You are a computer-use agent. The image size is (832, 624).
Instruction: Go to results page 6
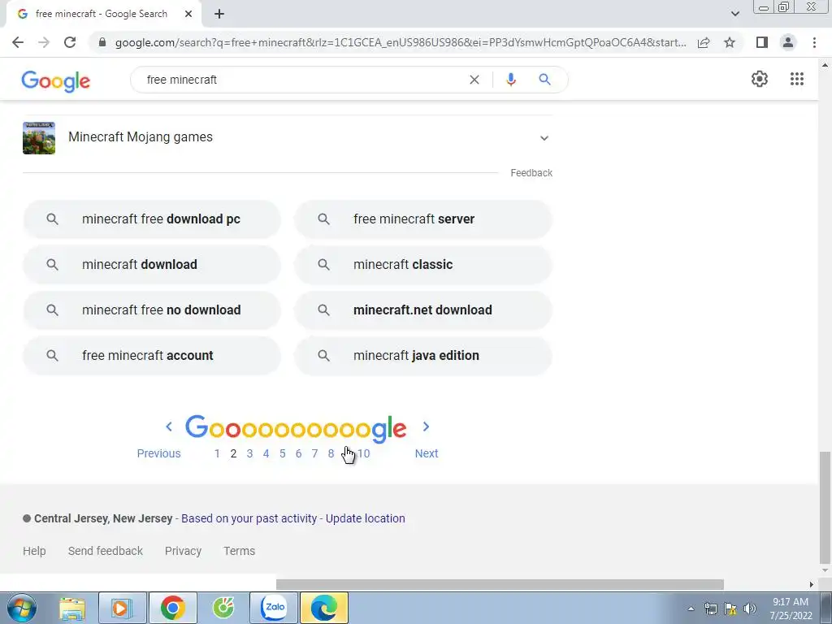[x=298, y=453]
